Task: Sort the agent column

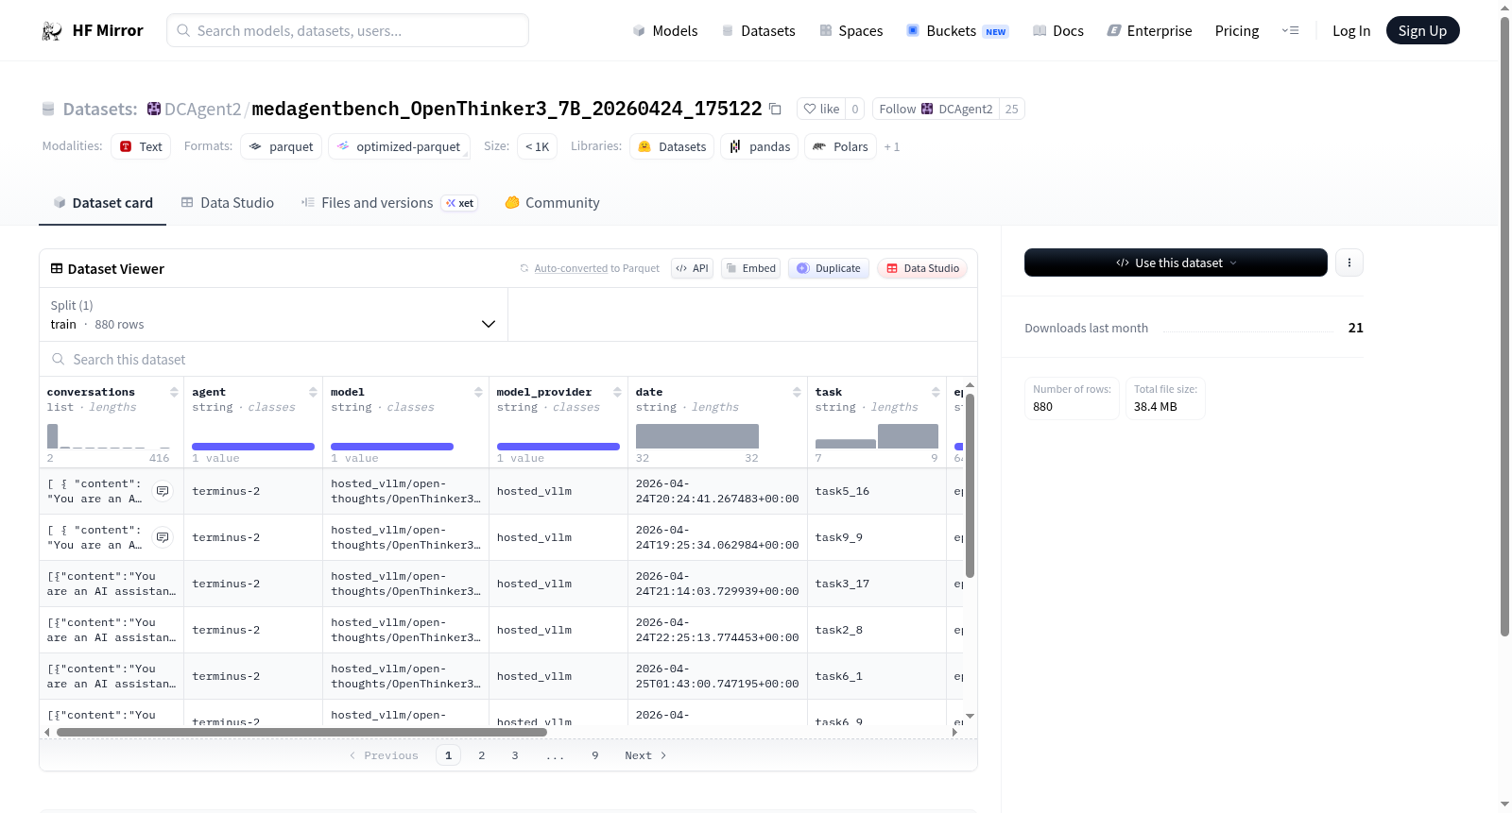Action: pyautogui.click(x=313, y=392)
